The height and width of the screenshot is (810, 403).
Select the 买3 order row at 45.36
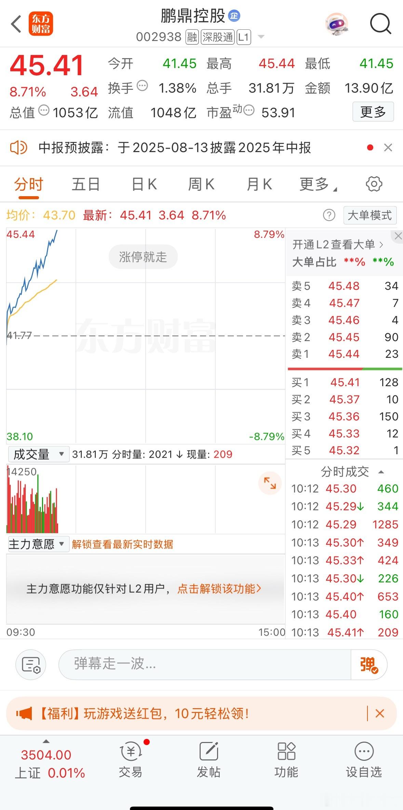(x=345, y=416)
